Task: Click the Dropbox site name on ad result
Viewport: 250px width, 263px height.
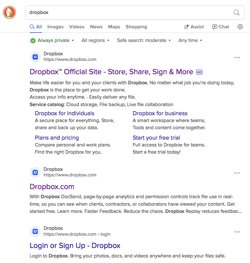Action: pos(53,54)
